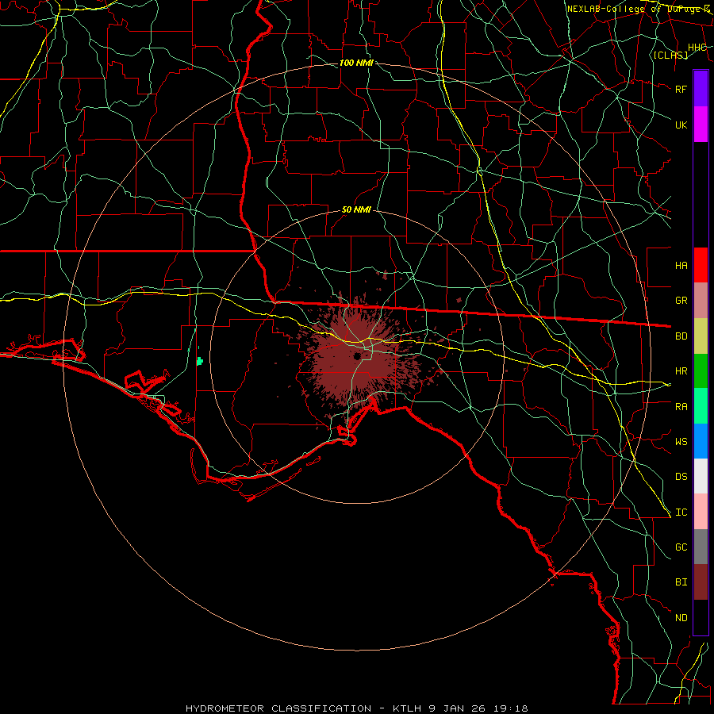Viewport: 714px width, 714px height.
Task: Click the UK magenta legend swatch
Action: point(701,125)
